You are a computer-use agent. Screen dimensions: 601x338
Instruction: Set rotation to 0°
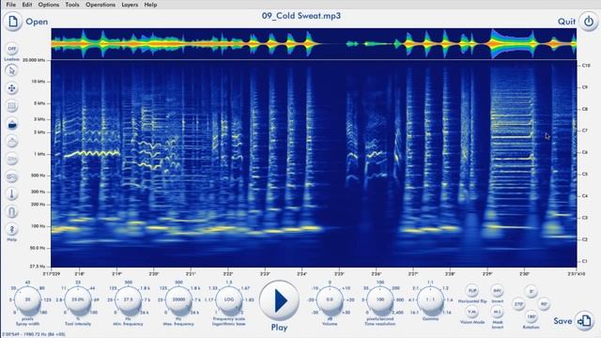coord(531,292)
